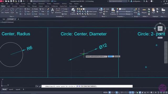The height and width of the screenshot is (94, 168).
Task: Pick the Arc drawing tool
Action: pyautogui.click(x=17, y=11)
